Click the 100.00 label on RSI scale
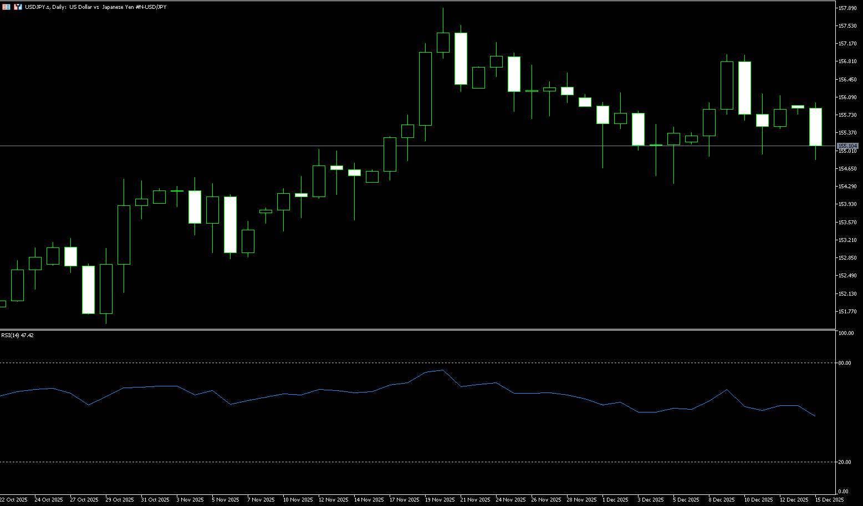Screen dimensions: 863x506 coord(846,333)
